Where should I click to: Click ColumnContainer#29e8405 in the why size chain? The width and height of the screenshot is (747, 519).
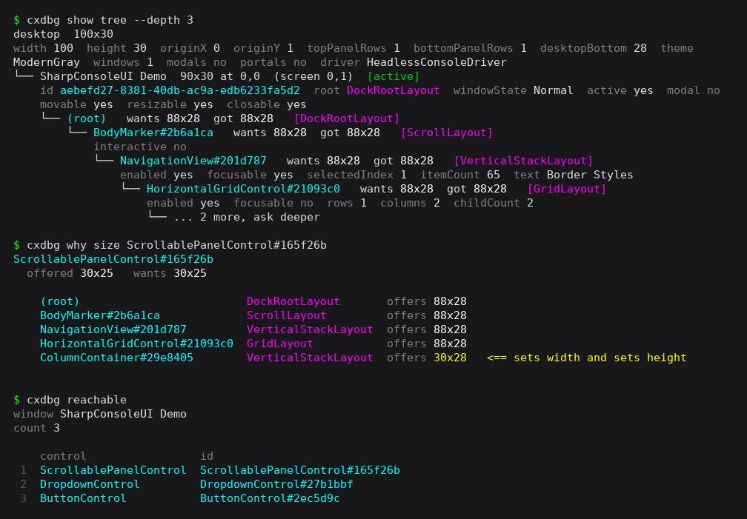(x=117, y=358)
